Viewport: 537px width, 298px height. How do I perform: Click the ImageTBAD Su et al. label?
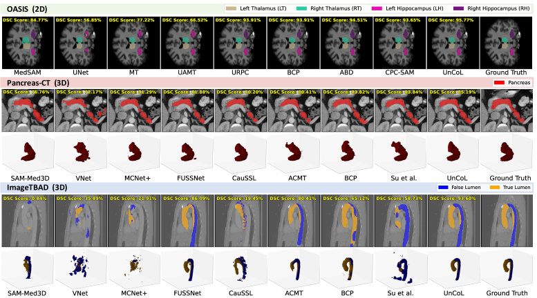[x=400, y=293]
